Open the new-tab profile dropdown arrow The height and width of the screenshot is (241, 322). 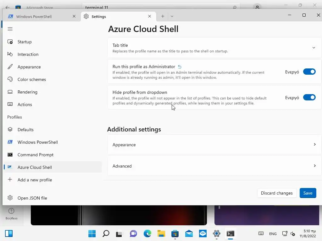tap(172, 16)
